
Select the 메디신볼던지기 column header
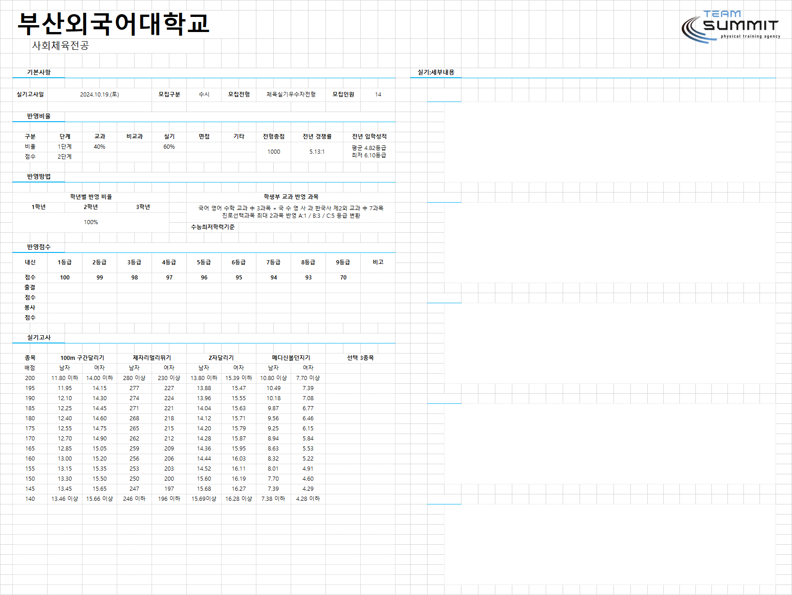pos(291,358)
